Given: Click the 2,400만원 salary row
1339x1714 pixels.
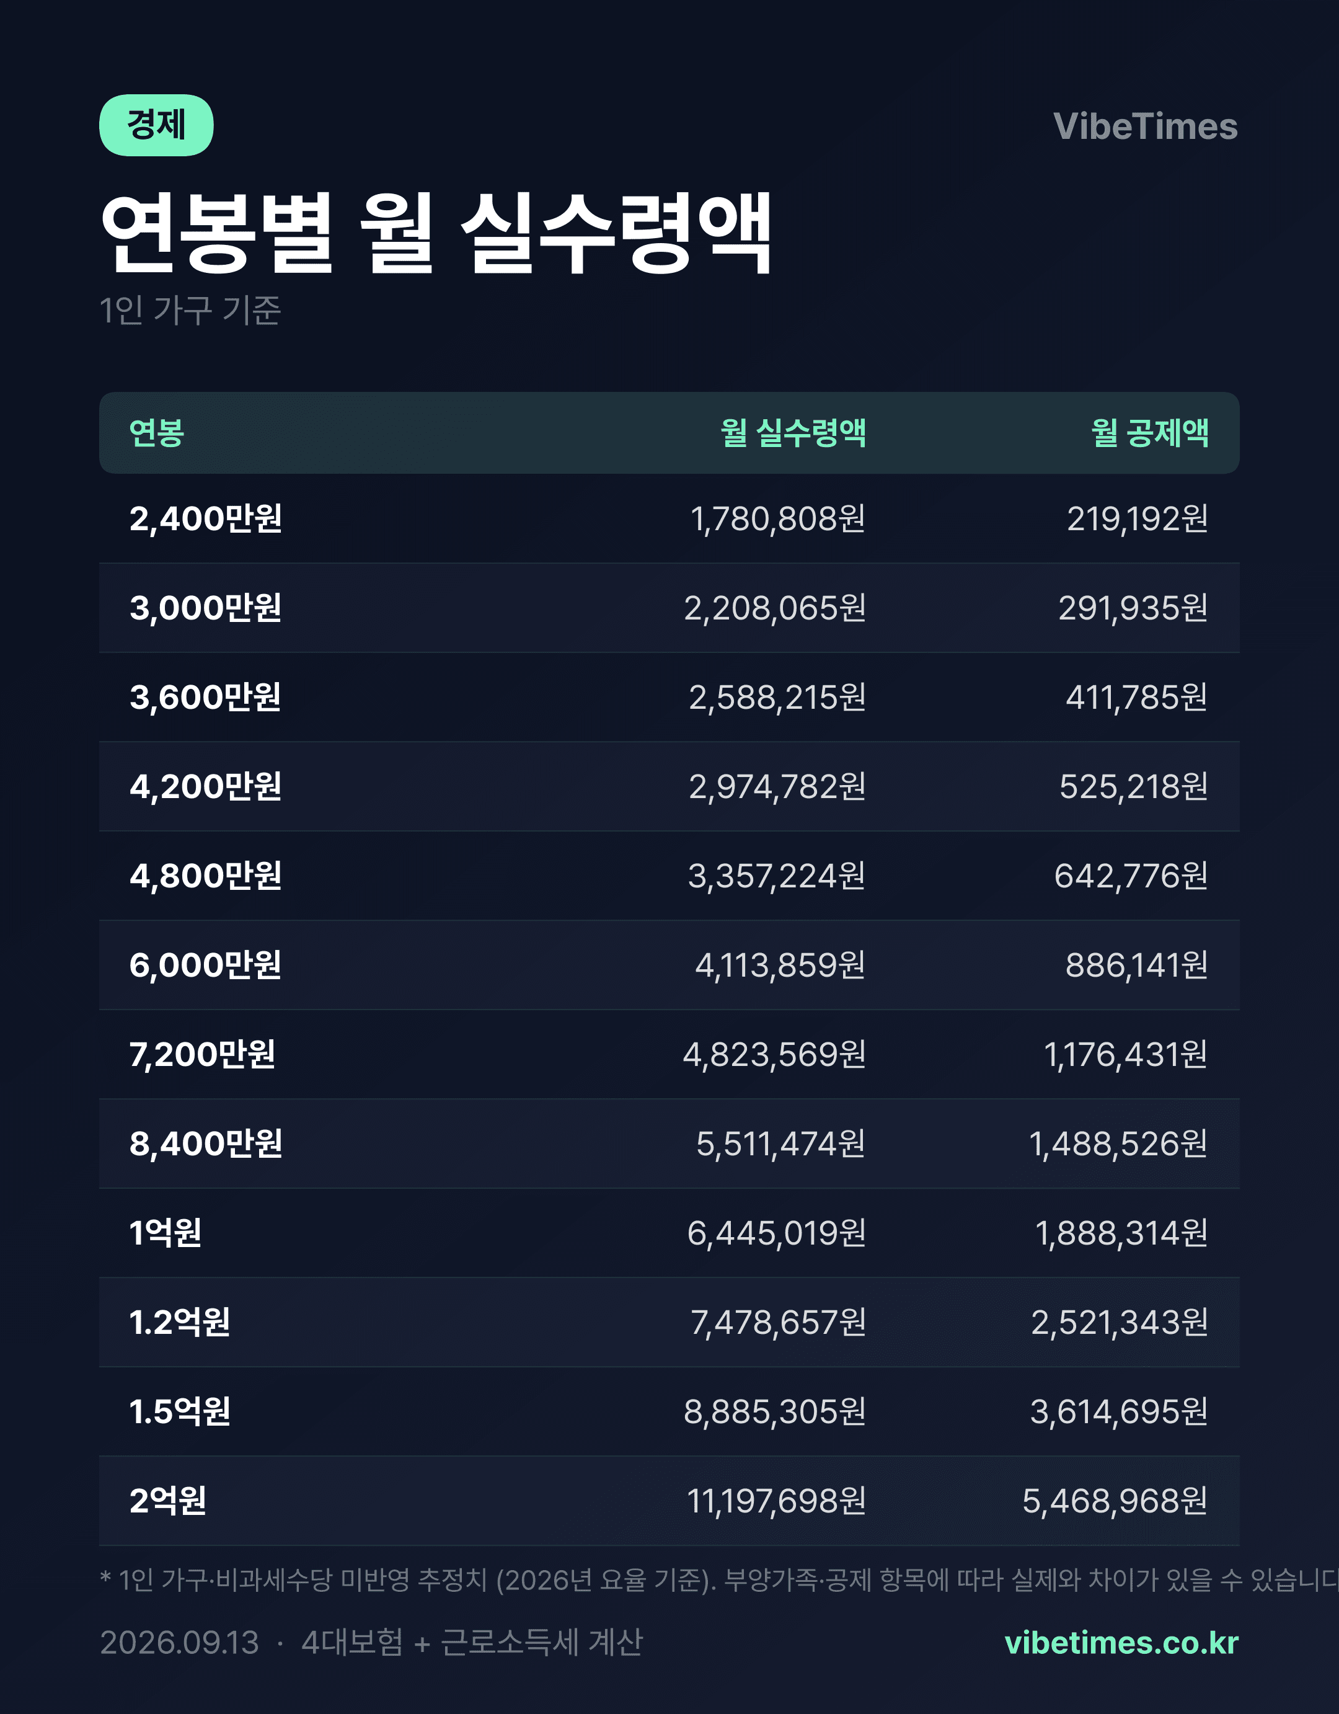Looking at the screenshot, I should [x=669, y=519].
